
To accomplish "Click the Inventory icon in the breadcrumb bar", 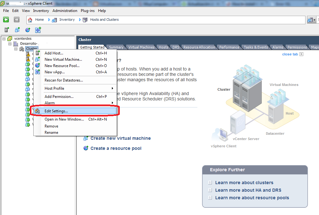I will (54, 20).
